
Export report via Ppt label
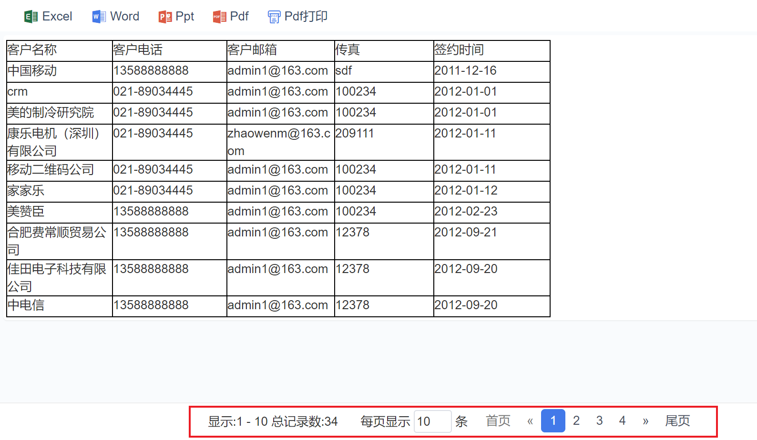click(185, 16)
